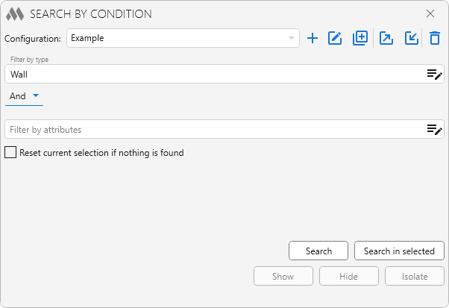This screenshot has height=308, width=449.
Task: Open the Configuration dropdown showing Example
Action: click(183, 38)
